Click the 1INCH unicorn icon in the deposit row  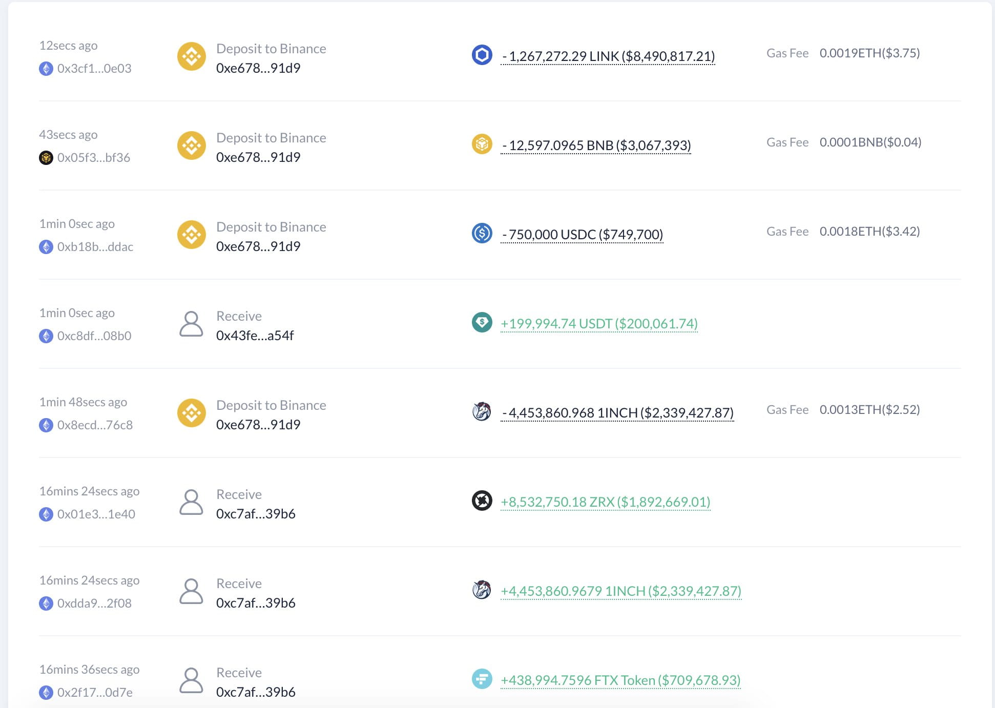point(482,411)
